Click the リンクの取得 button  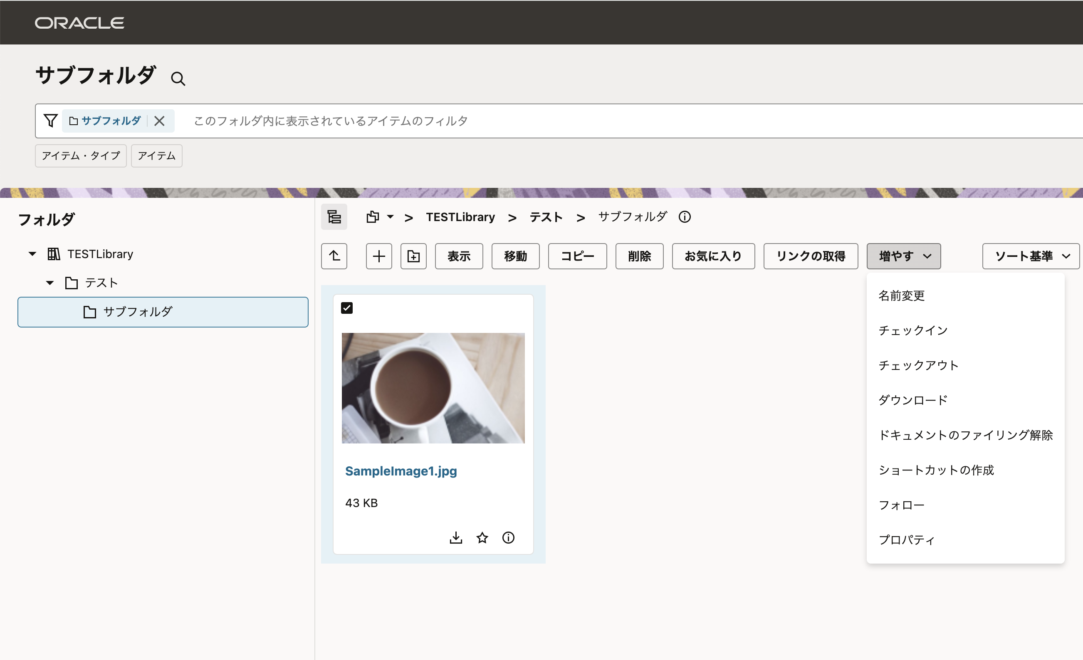[810, 256]
